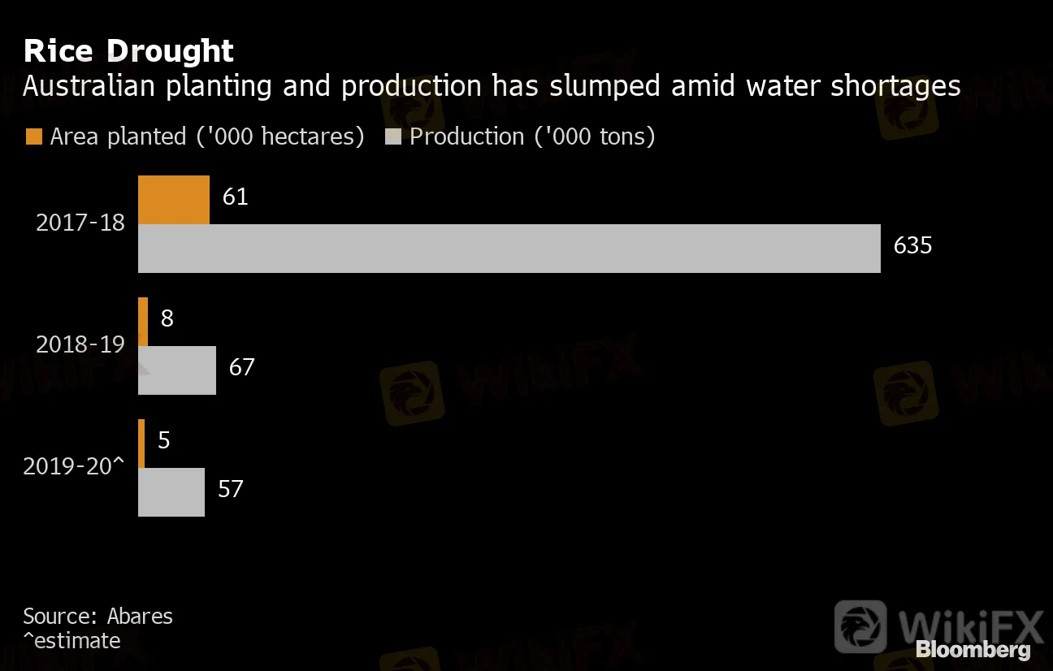Click the 61 value label

pos(235,197)
